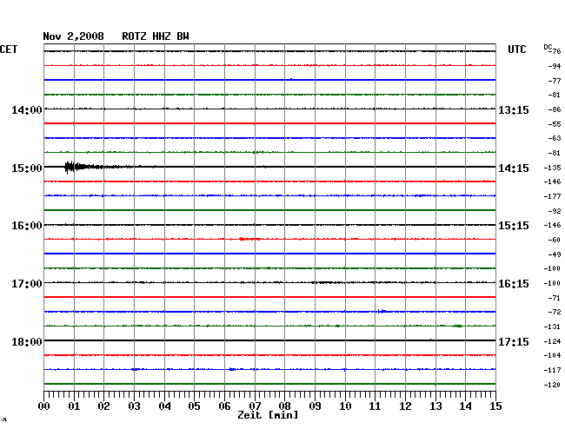Click the DC offset value "-60"

pos(555,240)
